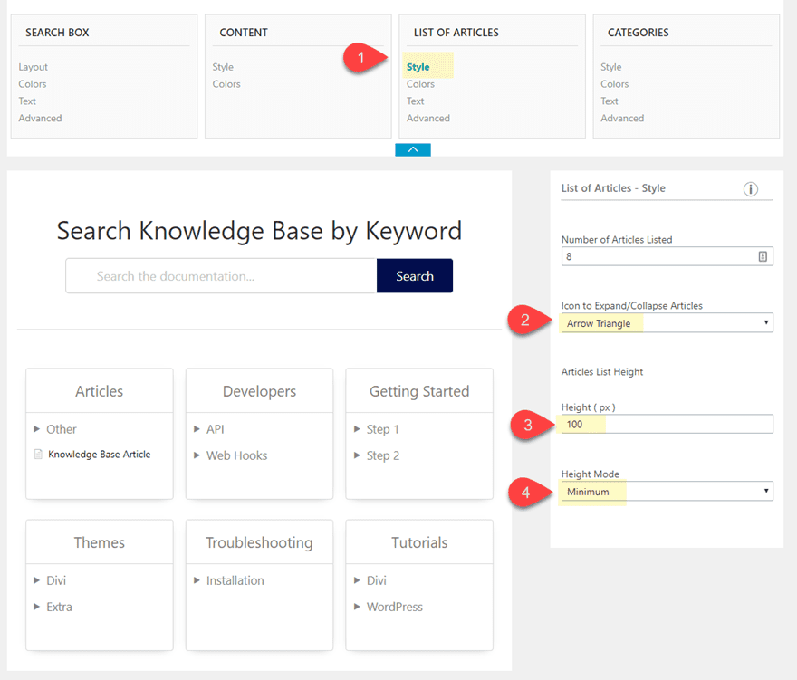Viewport: 797px width, 680px height.
Task: Open the Height Mode dropdown
Action: pyautogui.click(x=667, y=491)
